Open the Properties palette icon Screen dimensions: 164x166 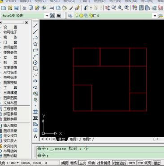(x=135, y=8)
